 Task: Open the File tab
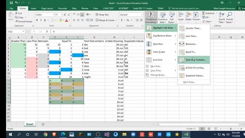11,8
